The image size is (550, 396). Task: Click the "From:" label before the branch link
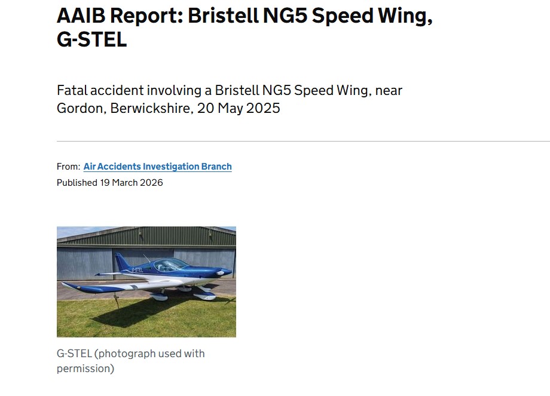click(68, 167)
